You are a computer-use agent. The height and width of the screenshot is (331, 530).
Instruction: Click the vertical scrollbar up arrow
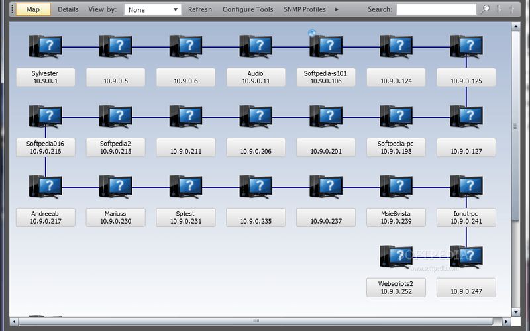point(515,26)
